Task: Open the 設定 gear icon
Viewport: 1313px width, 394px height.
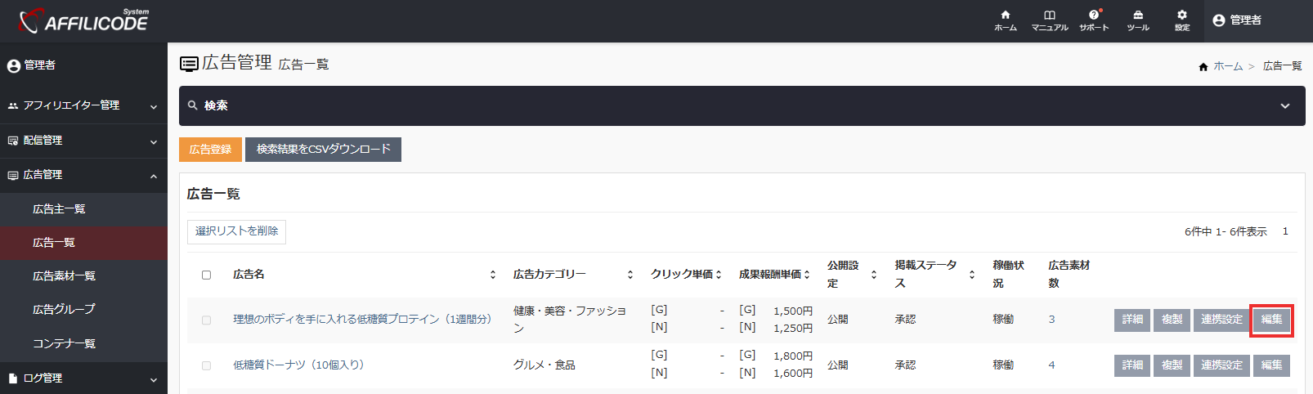Action: (1182, 20)
